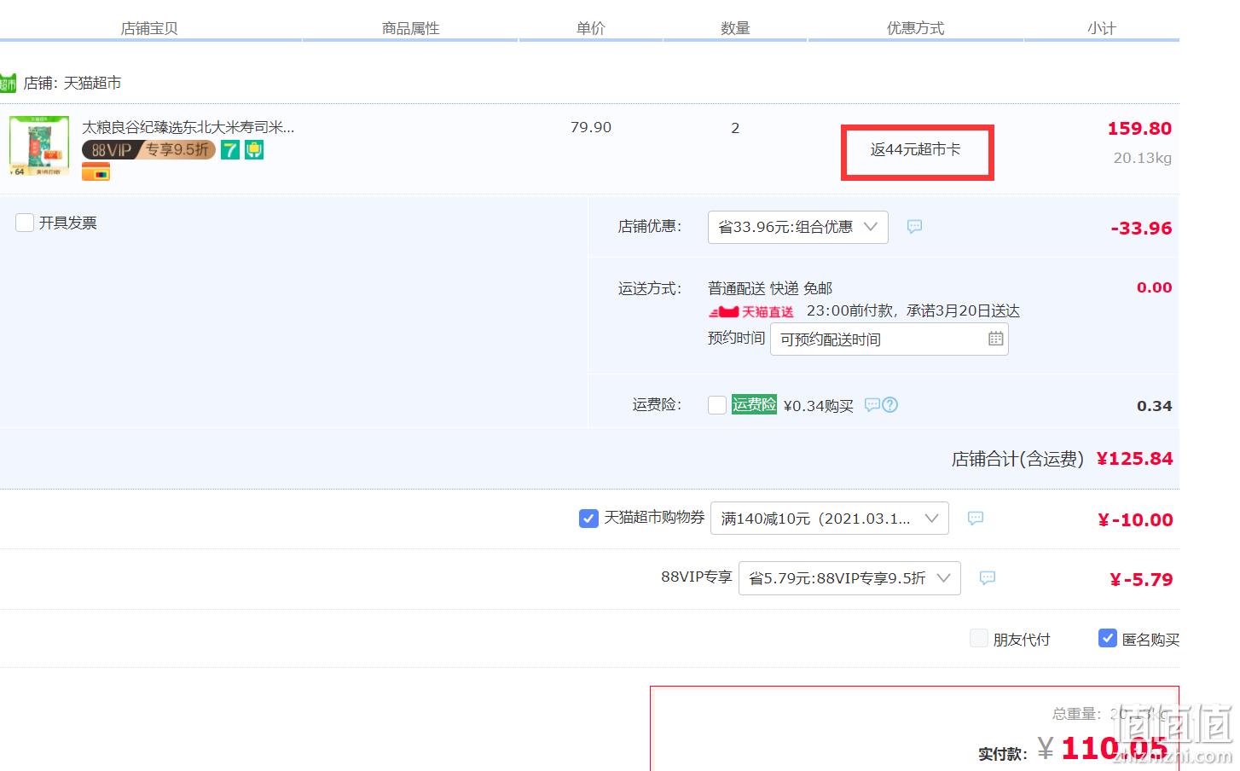Click the 商品属性 column header

point(410,28)
